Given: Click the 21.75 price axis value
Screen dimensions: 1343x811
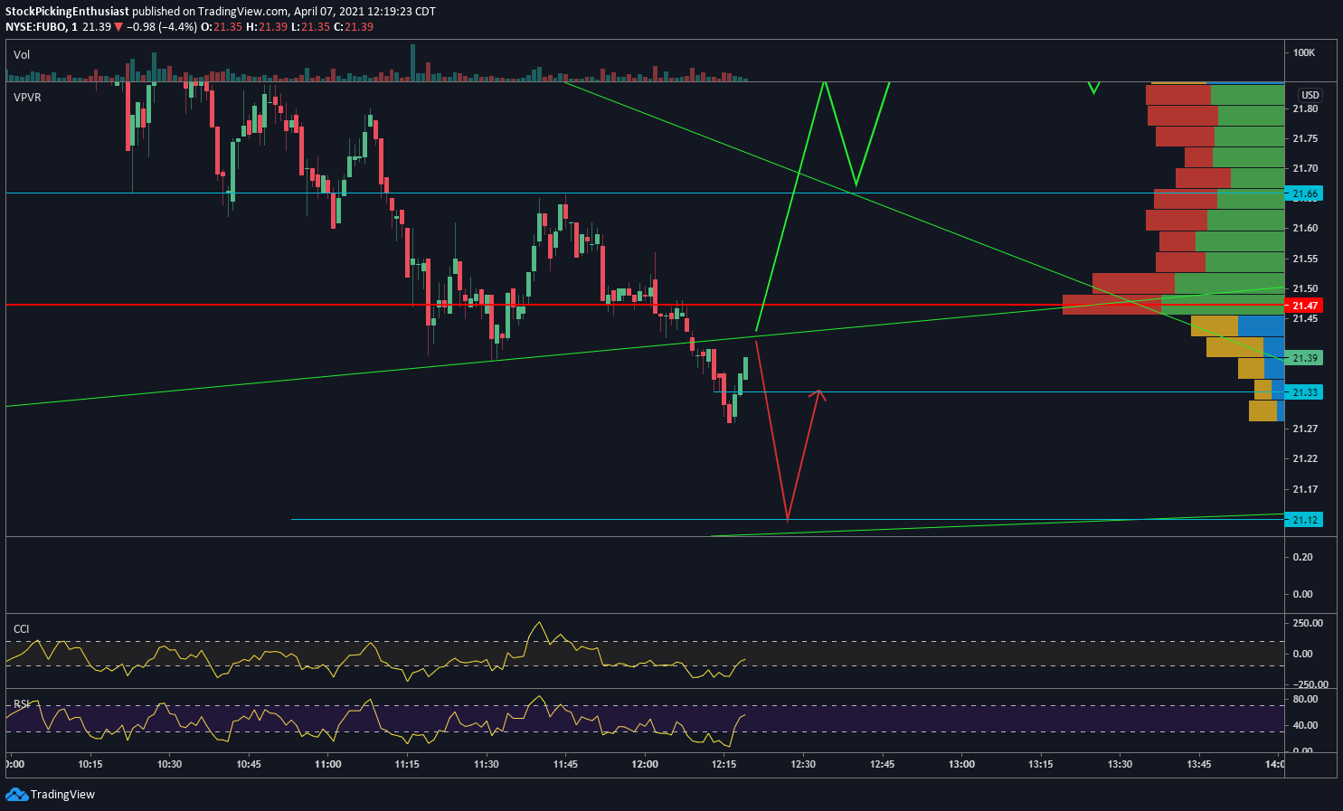Looking at the screenshot, I should 1305,138.
